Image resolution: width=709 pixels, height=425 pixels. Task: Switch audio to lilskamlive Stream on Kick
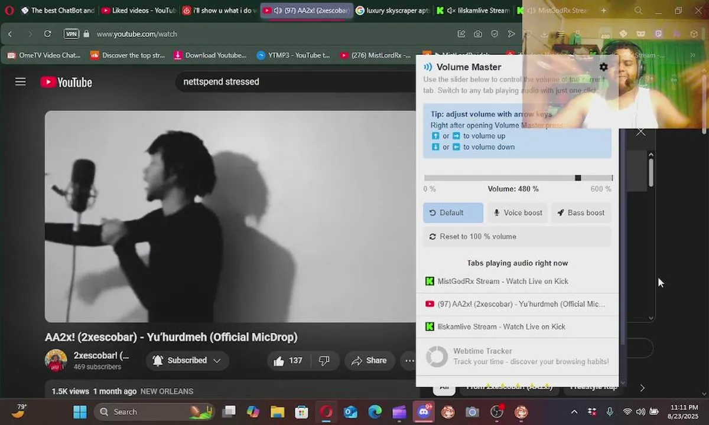pos(517,327)
